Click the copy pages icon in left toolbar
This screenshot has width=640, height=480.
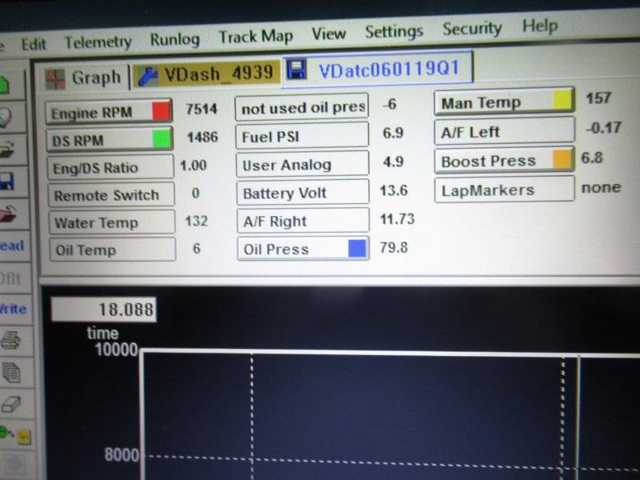pyautogui.click(x=11, y=372)
